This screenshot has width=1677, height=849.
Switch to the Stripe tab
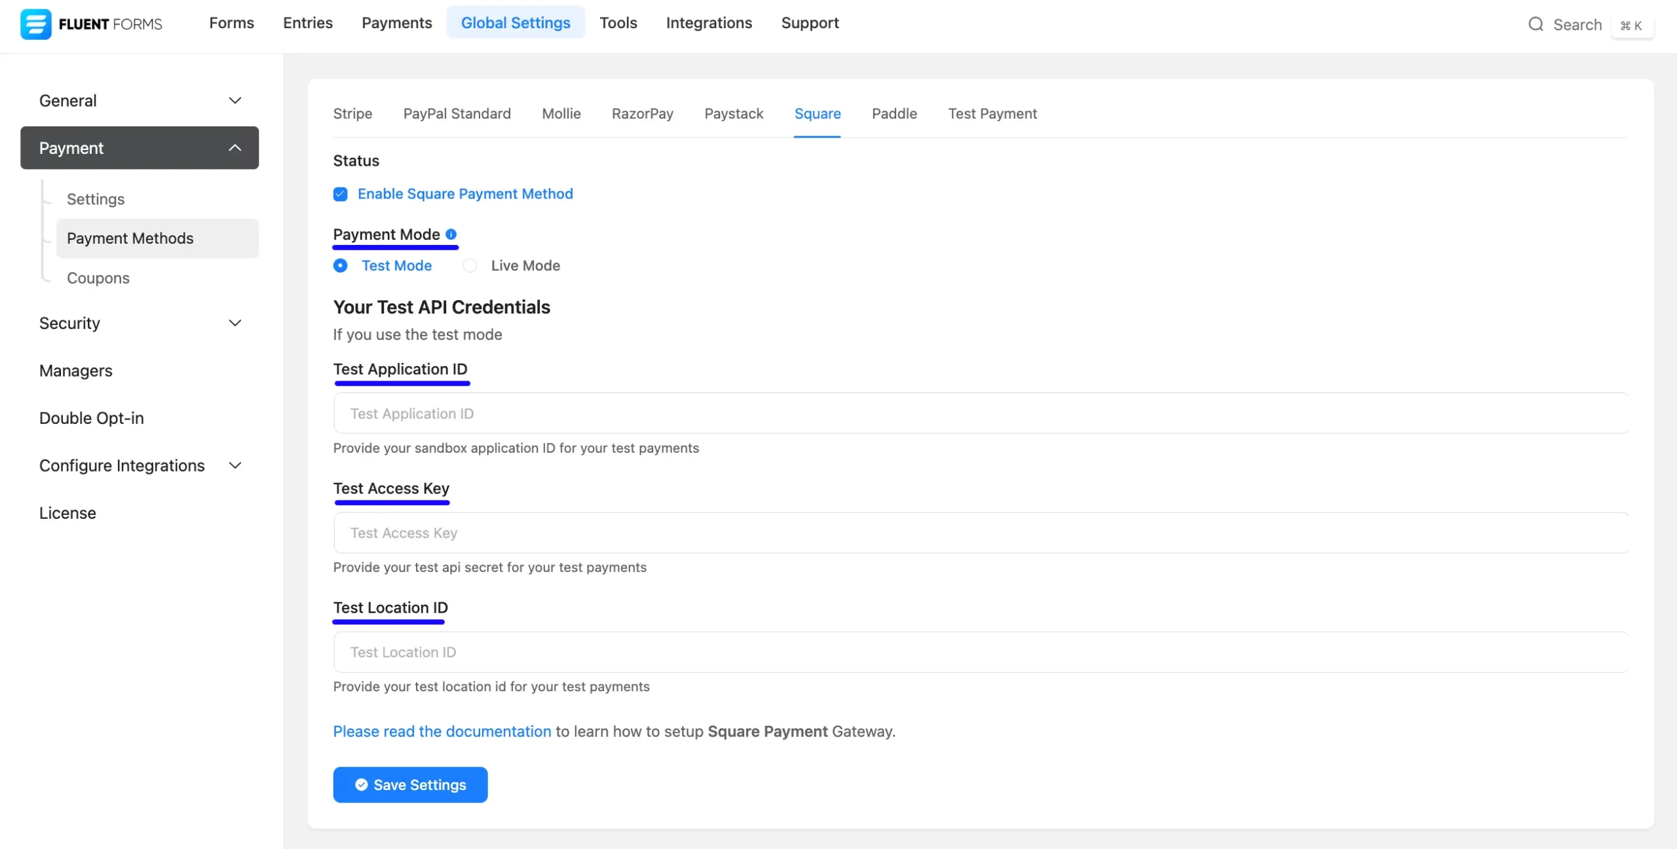(x=352, y=114)
